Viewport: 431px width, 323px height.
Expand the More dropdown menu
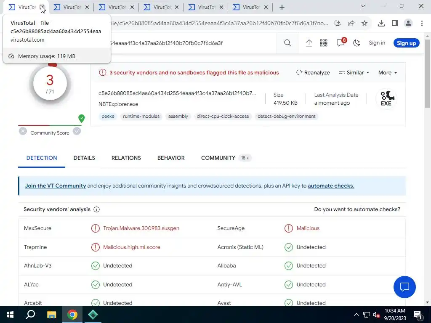pos(388,72)
